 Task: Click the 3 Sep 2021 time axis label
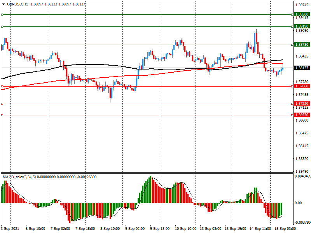(10, 229)
